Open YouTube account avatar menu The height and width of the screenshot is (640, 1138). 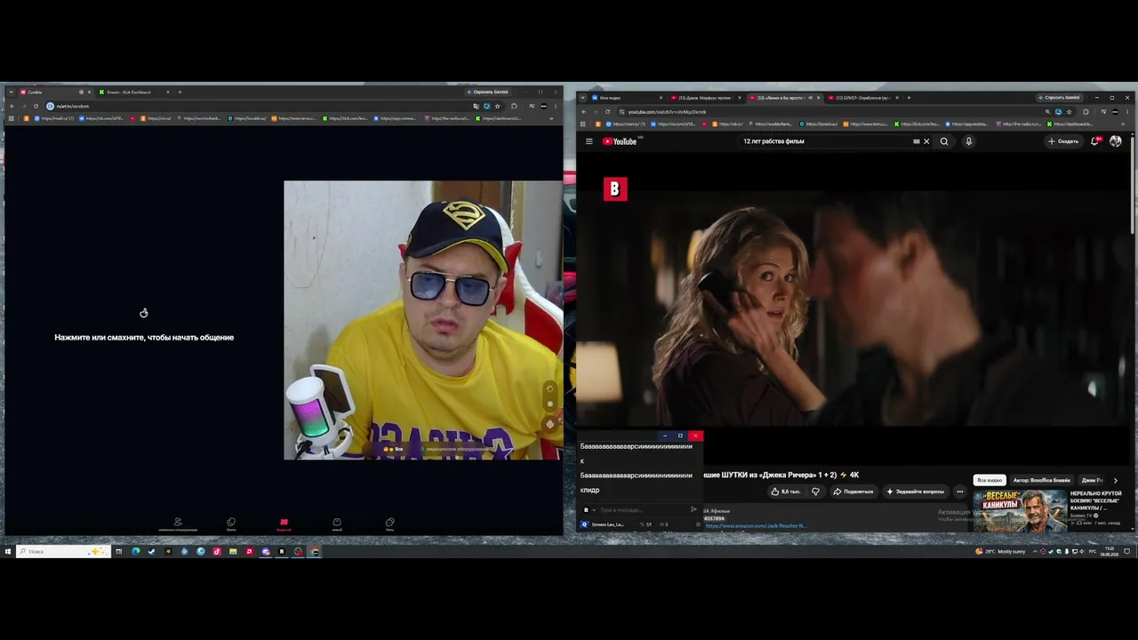pos(1116,141)
